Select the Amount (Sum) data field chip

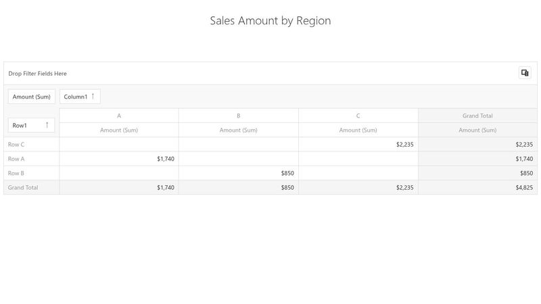[x=32, y=97]
